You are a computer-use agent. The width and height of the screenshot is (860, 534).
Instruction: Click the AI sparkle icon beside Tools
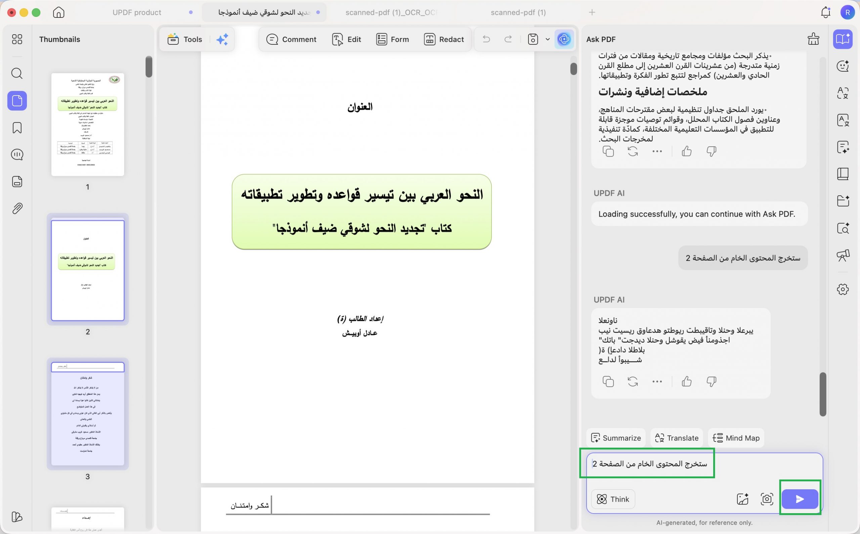point(222,39)
